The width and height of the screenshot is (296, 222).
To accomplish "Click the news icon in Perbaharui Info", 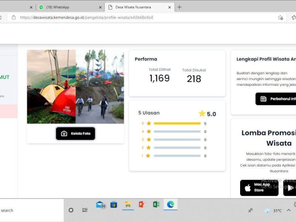I will coord(263,99).
